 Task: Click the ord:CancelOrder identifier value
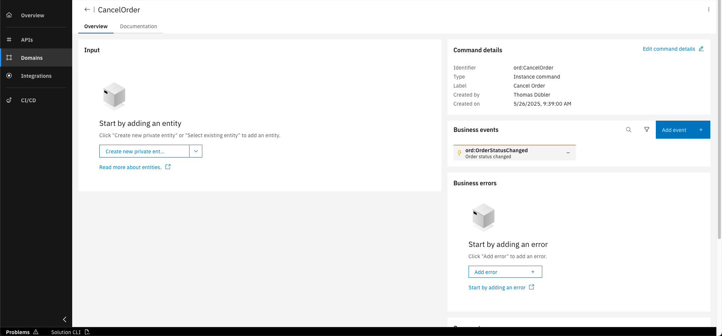[x=533, y=68]
